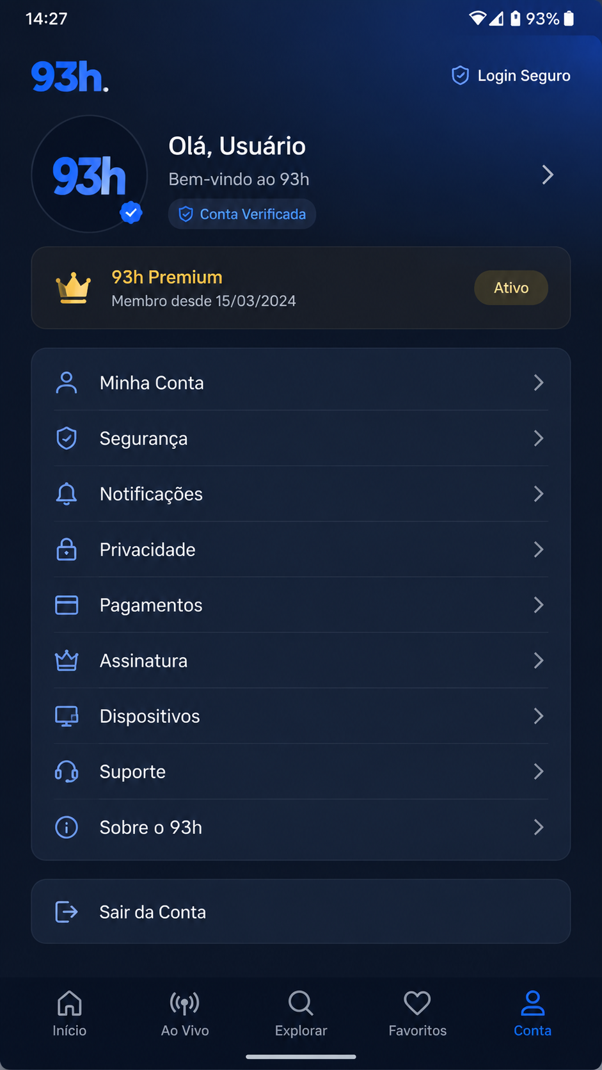Viewport: 602px width, 1070px height.
Task: Switch to the Ao Vivo tab
Action: 185,1014
